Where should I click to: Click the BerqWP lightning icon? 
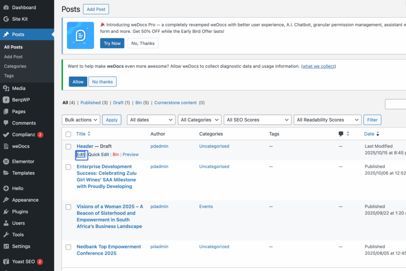pyautogui.click(x=6, y=100)
